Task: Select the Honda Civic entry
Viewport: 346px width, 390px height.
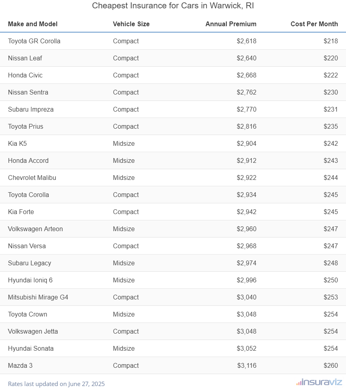Action: click(x=25, y=75)
